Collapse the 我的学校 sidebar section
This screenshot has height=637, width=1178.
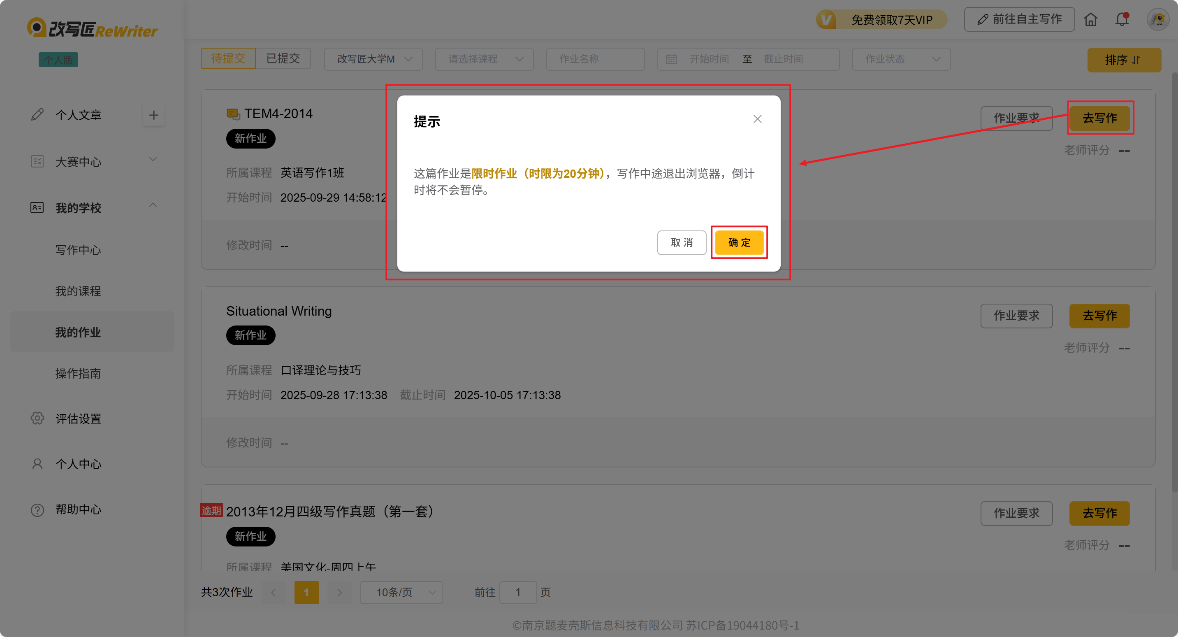pyautogui.click(x=153, y=205)
